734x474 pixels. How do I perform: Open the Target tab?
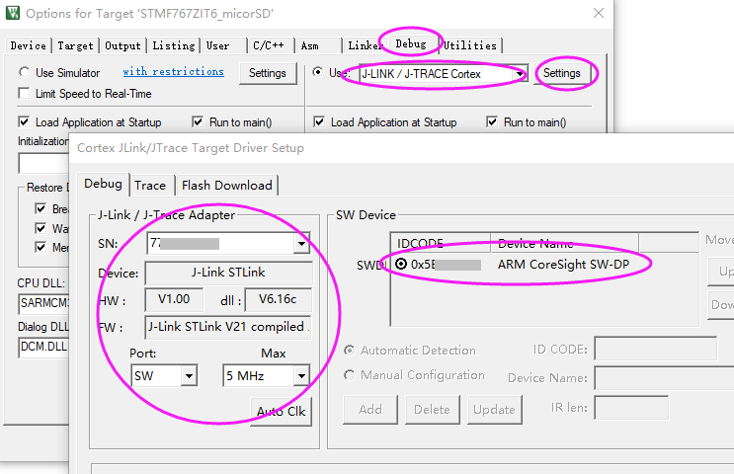point(75,45)
